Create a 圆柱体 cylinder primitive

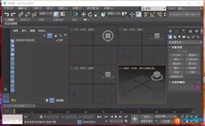(x=176, y=64)
